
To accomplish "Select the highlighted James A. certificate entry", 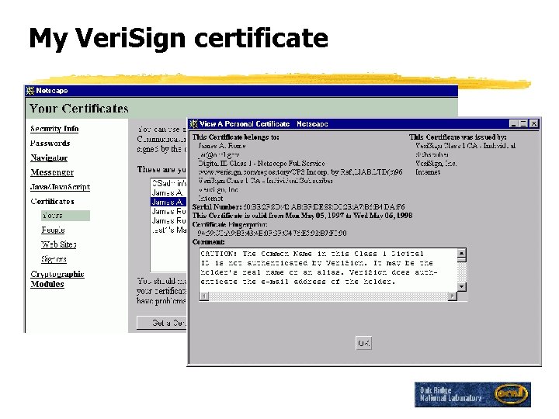I will coord(168,202).
